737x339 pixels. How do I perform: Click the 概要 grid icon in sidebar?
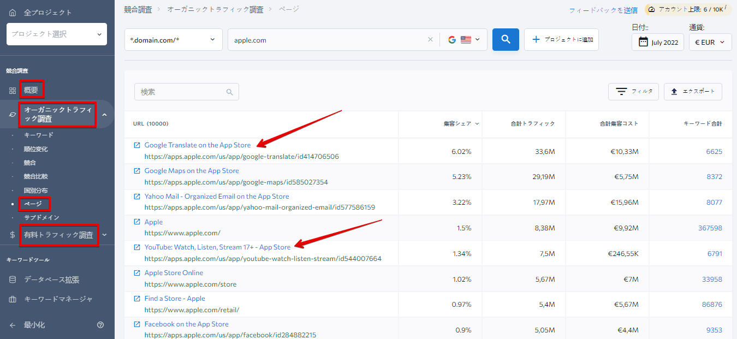click(13, 91)
